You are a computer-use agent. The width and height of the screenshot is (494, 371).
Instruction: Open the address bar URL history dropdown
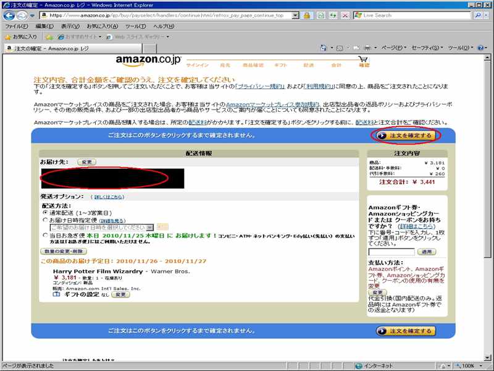[295, 15]
